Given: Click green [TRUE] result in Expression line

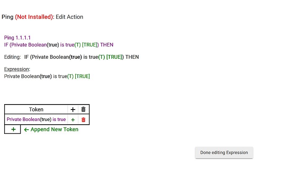Looking at the screenshot, I should 83,76.
